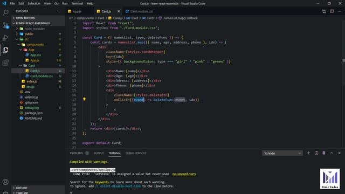The image size is (345, 194).
Task: Click 'namesList.map() callback' breadcrumb
Action: (181, 18)
